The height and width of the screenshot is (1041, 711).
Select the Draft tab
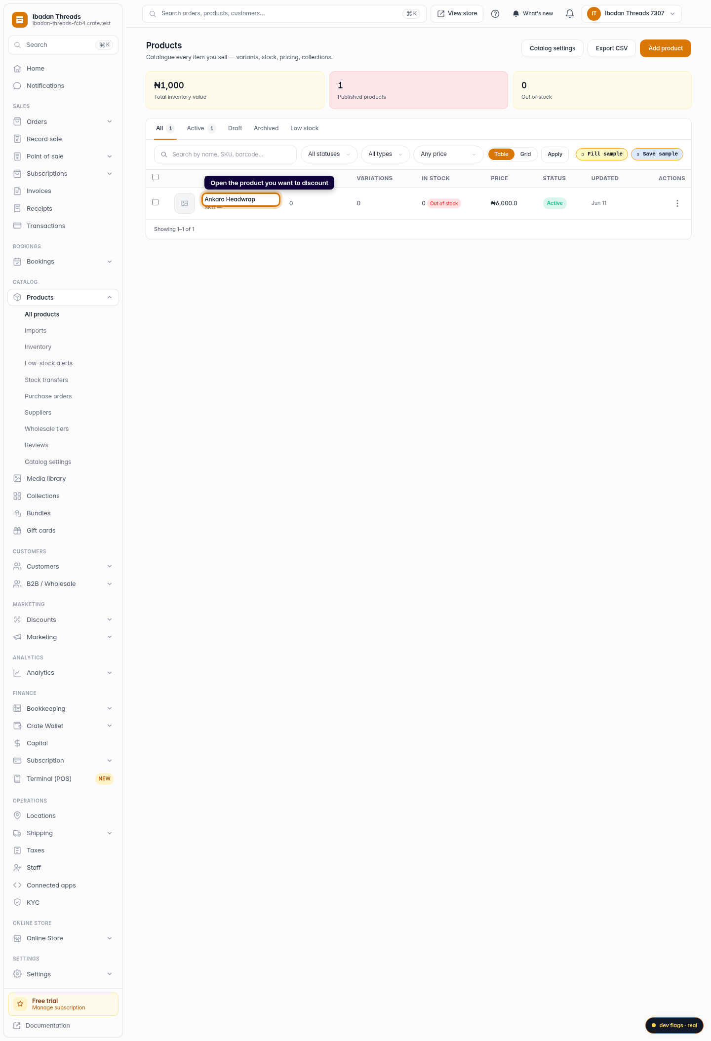click(235, 129)
